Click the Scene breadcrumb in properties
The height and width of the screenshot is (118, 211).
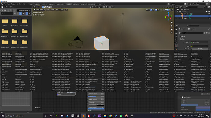(x=182, y=29)
